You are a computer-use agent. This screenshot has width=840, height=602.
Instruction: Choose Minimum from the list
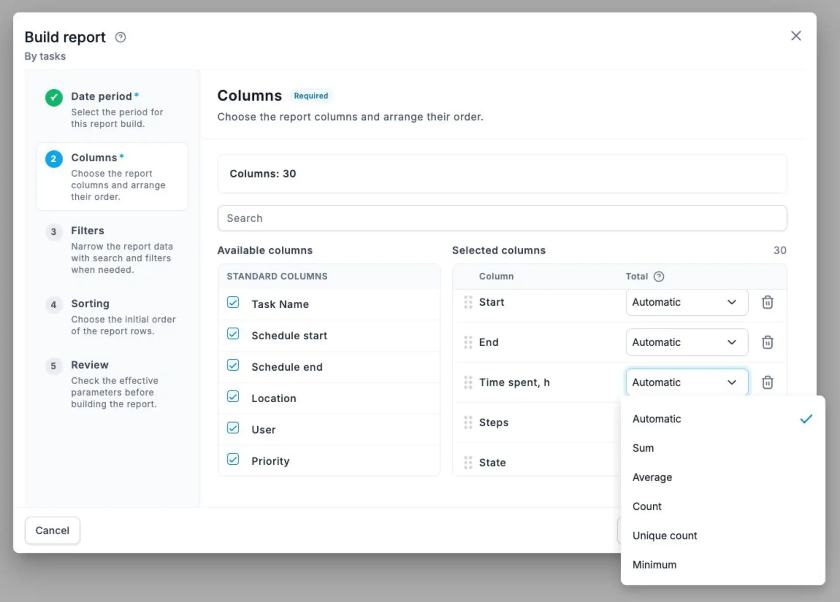722,565
